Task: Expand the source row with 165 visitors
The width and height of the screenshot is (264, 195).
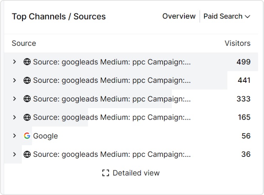Action: (x=15, y=117)
